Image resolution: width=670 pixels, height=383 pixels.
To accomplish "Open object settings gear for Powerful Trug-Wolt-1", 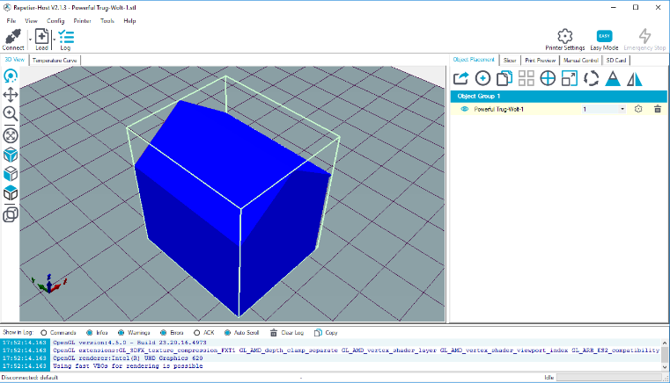I will click(638, 109).
